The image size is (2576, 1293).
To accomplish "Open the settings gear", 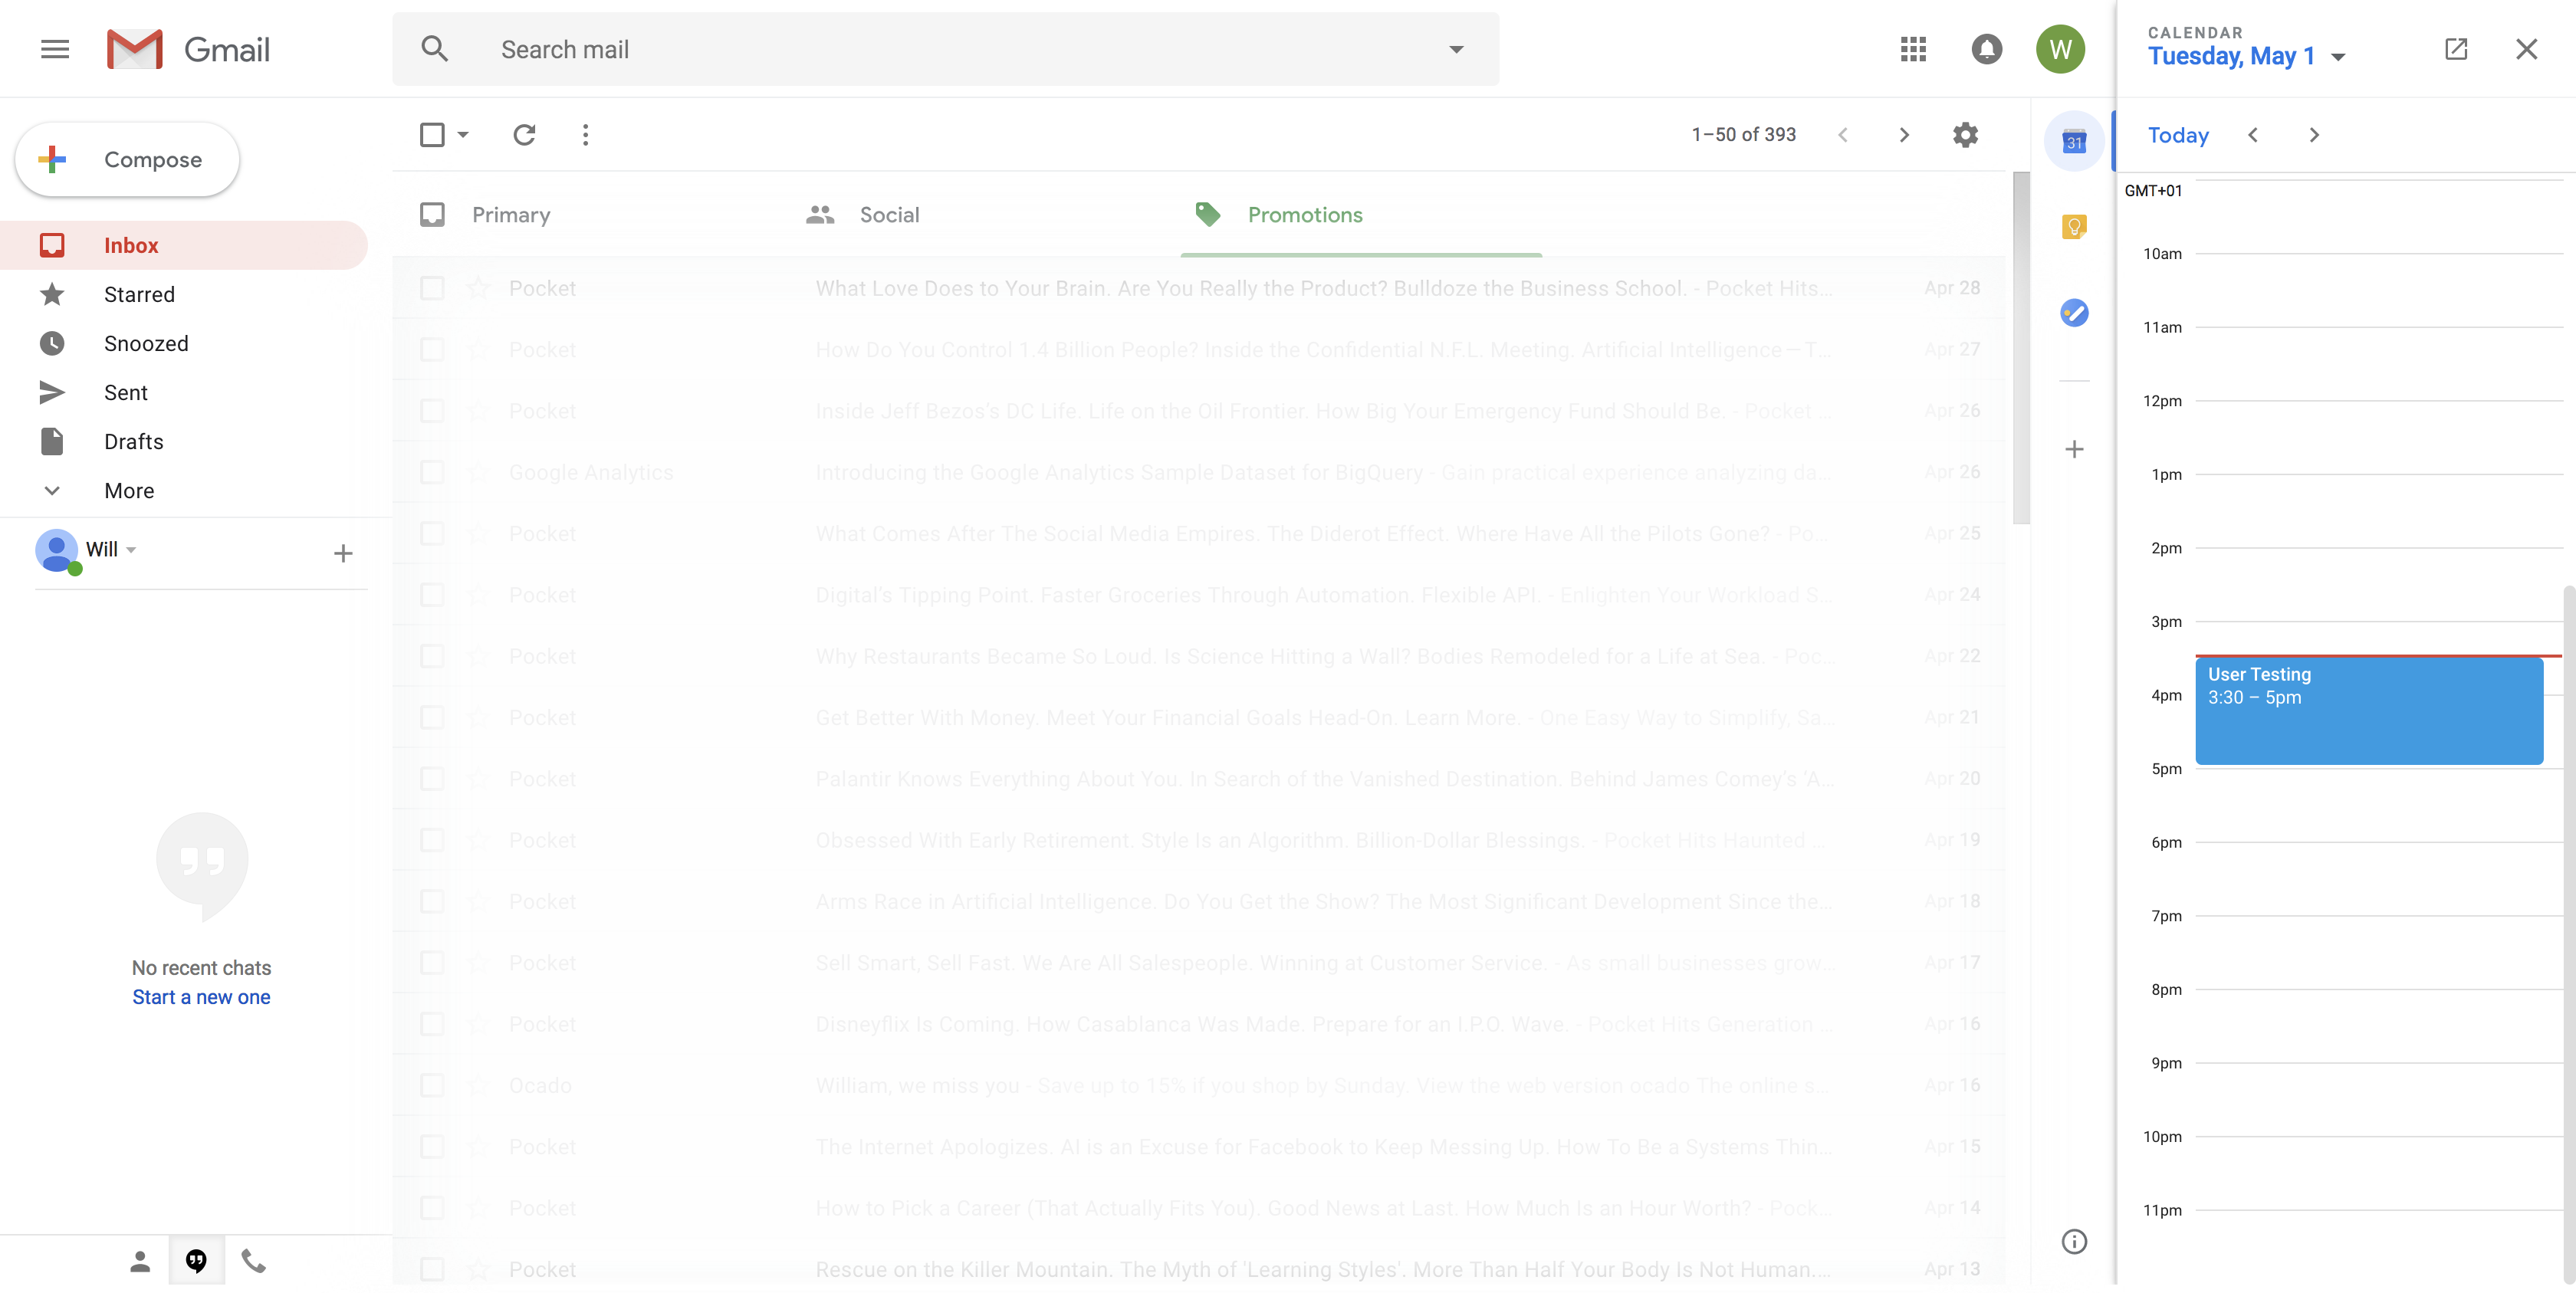I will [1965, 135].
